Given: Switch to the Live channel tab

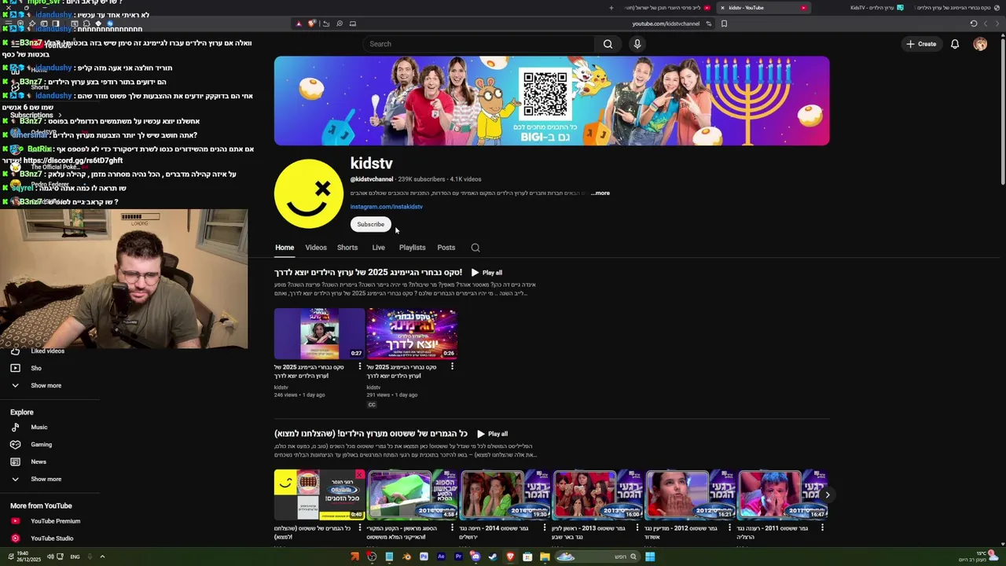Looking at the screenshot, I should coord(378,248).
